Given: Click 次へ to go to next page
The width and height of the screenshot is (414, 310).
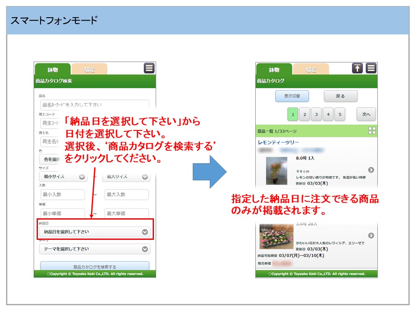Looking at the screenshot, I should pyautogui.click(x=366, y=115).
